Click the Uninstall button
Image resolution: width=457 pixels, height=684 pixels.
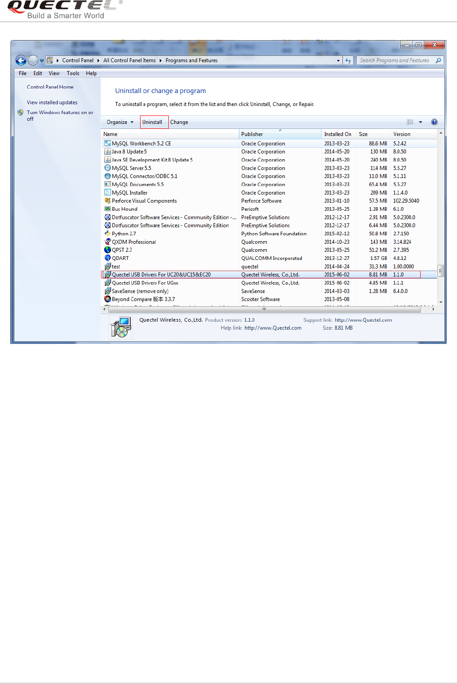154,122
